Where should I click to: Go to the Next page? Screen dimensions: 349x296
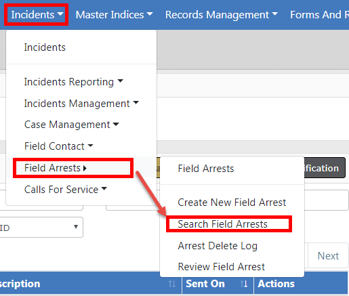328,256
